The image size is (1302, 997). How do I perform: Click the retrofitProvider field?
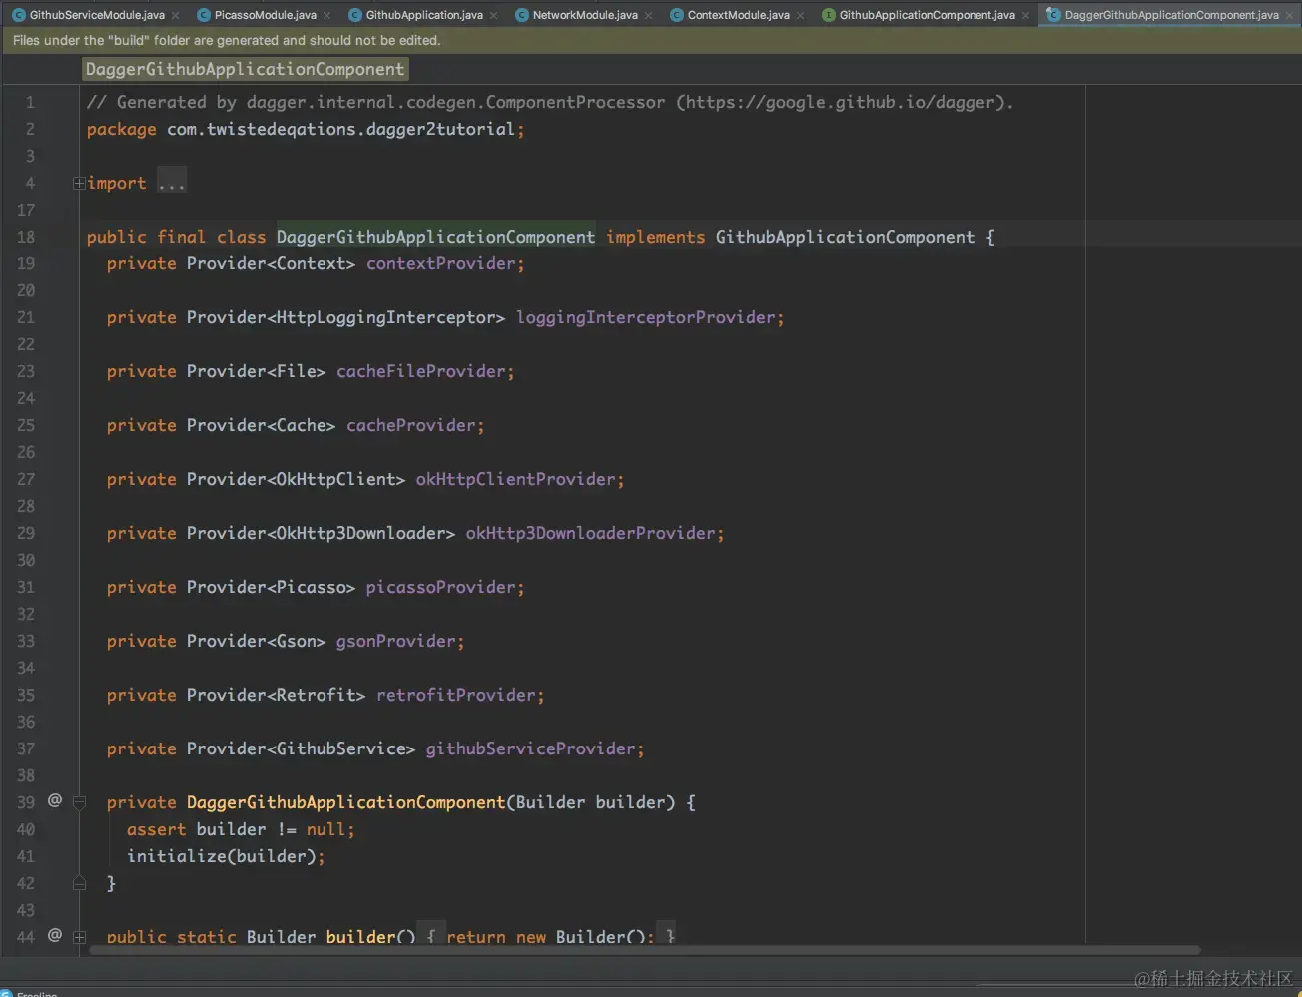(x=455, y=695)
